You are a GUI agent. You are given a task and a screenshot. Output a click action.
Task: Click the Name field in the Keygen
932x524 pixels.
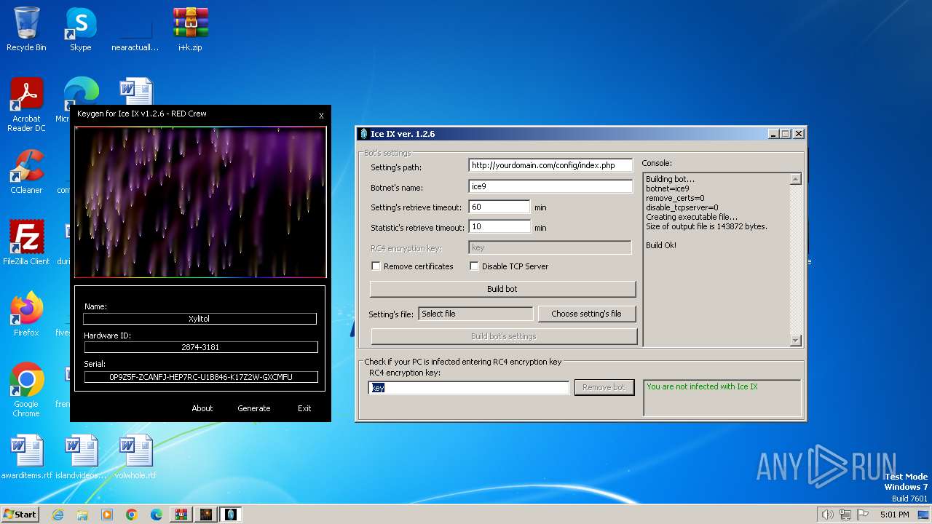tap(200, 319)
